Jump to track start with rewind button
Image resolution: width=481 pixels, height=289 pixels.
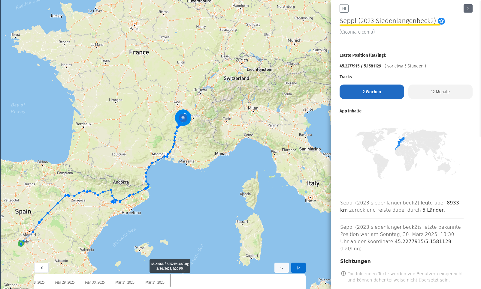point(41,268)
